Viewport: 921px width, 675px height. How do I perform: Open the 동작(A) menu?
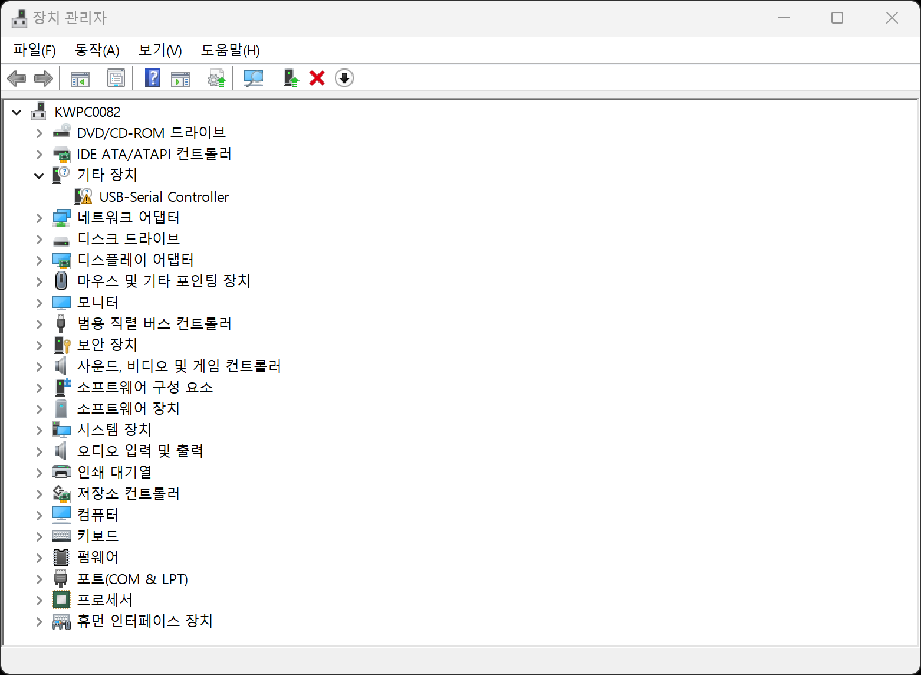coord(97,50)
